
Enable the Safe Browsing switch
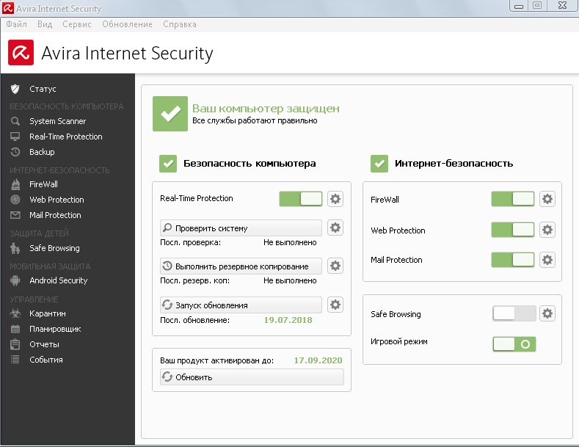tap(514, 313)
